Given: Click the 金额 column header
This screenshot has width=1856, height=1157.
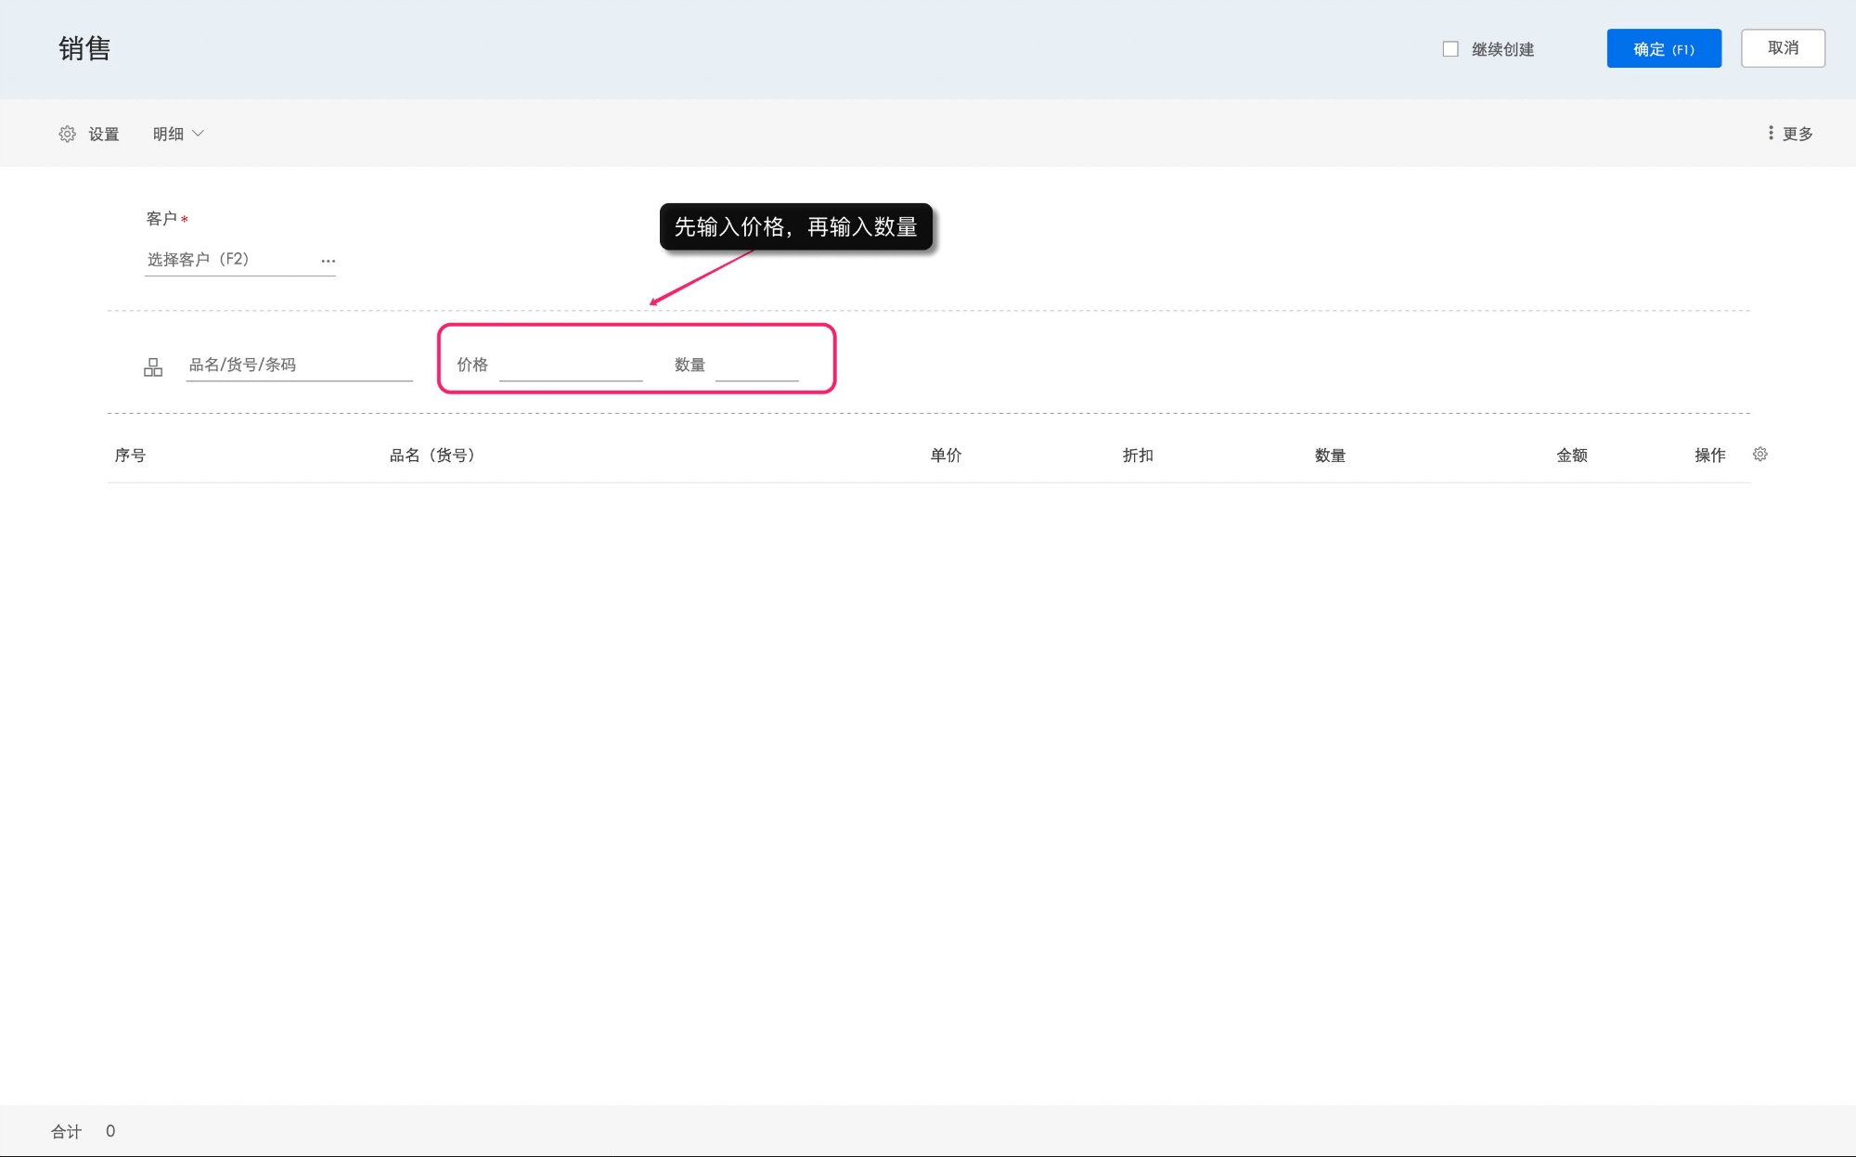Looking at the screenshot, I should [1571, 455].
